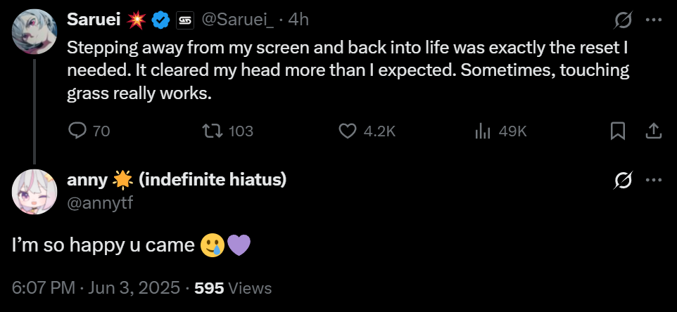
Task: Open the three-dot more menu on anny's reply
Action: point(654,181)
